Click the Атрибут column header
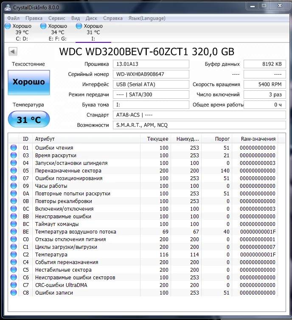This screenshot has width=292, height=320. pyautogui.click(x=86, y=139)
